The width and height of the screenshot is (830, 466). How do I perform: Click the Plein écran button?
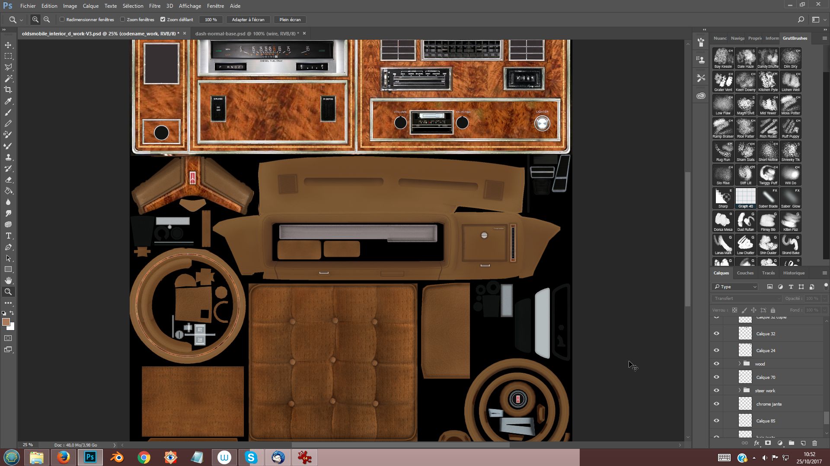click(290, 19)
